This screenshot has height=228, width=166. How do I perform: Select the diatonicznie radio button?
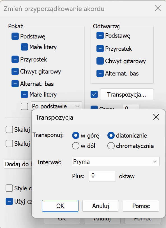point(111,135)
